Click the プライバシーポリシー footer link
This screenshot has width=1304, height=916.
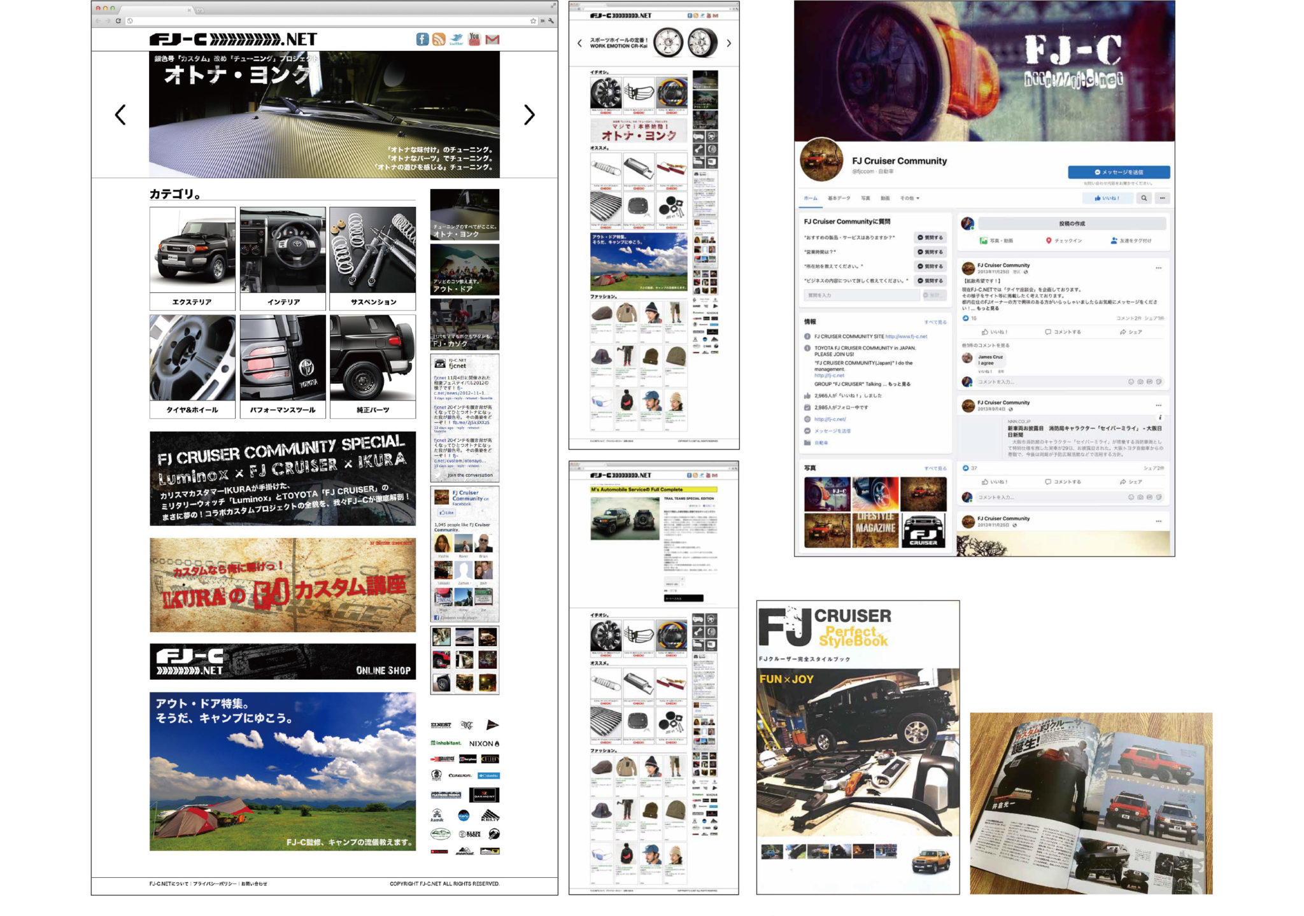pos(215,884)
